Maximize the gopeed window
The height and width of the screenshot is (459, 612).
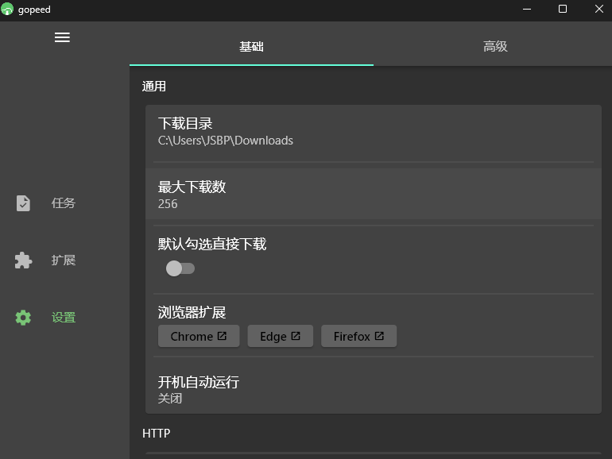tap(563, 9)
